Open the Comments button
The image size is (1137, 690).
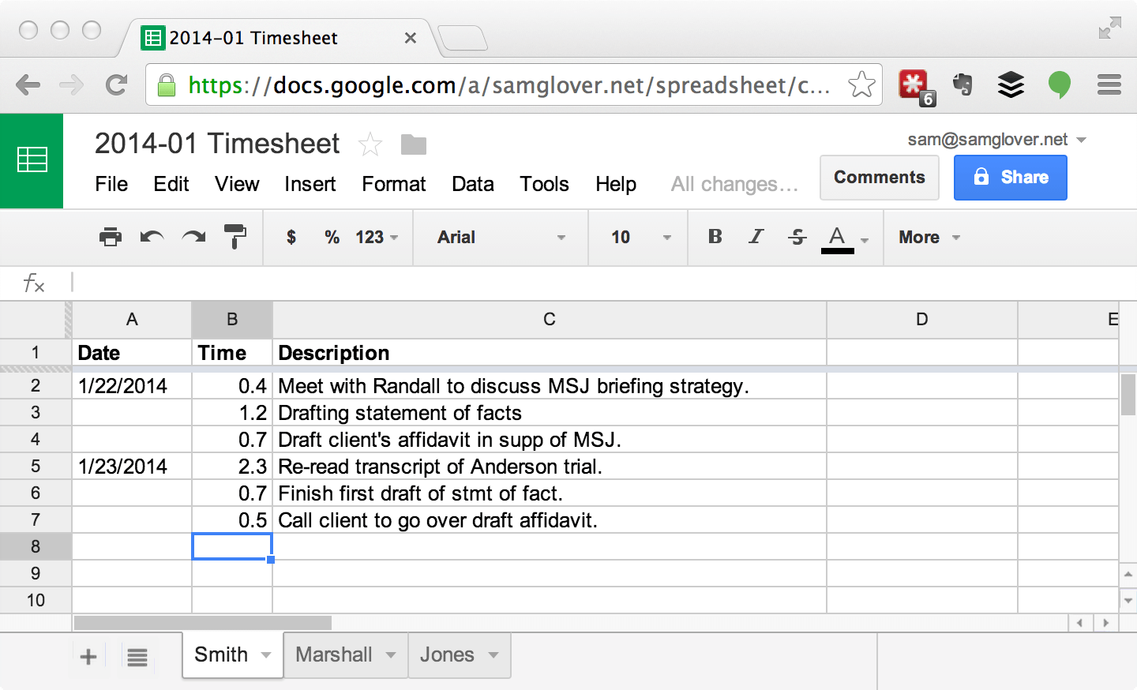[x=879, y=178]
